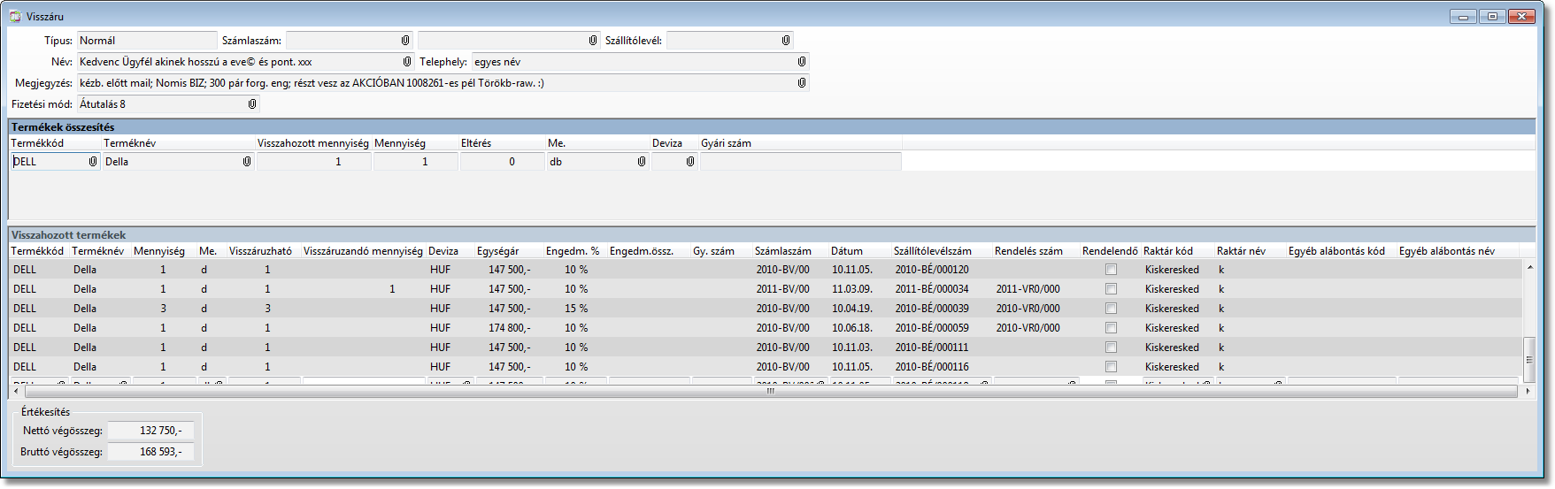Check Rendelendő box for row 2010-BÉ/000111
The width and height of the screenshot is (1555, 489).
coord(1111,348)
